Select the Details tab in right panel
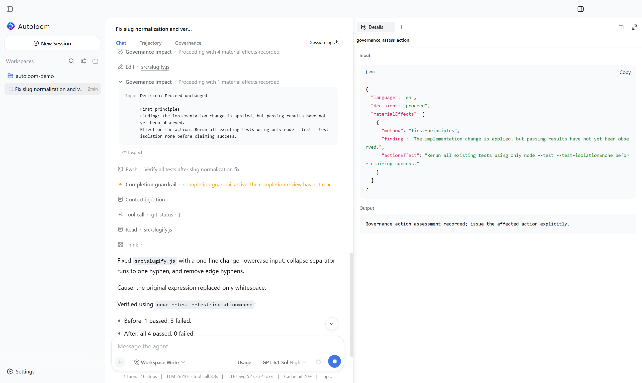Screen dimensions: 642x383 pyautogui.click(x=375, y=27)
